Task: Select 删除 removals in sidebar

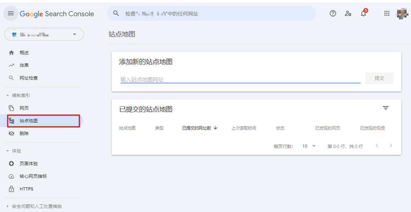Action: (x=24, y=133)
